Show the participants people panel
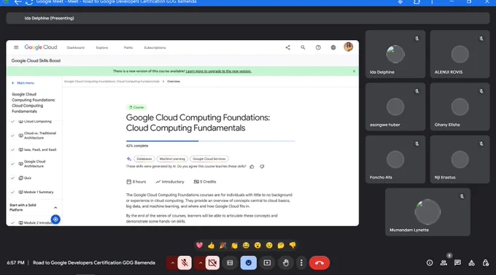The image size is (496, 275). pyautogui.click(x=443, y=263)
